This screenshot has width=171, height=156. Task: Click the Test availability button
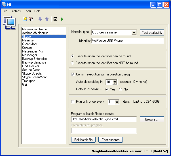click(x=152, y=33)
